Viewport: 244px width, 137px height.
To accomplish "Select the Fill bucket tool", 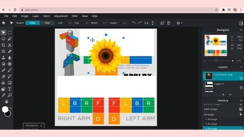I will [x=3, y=83].
